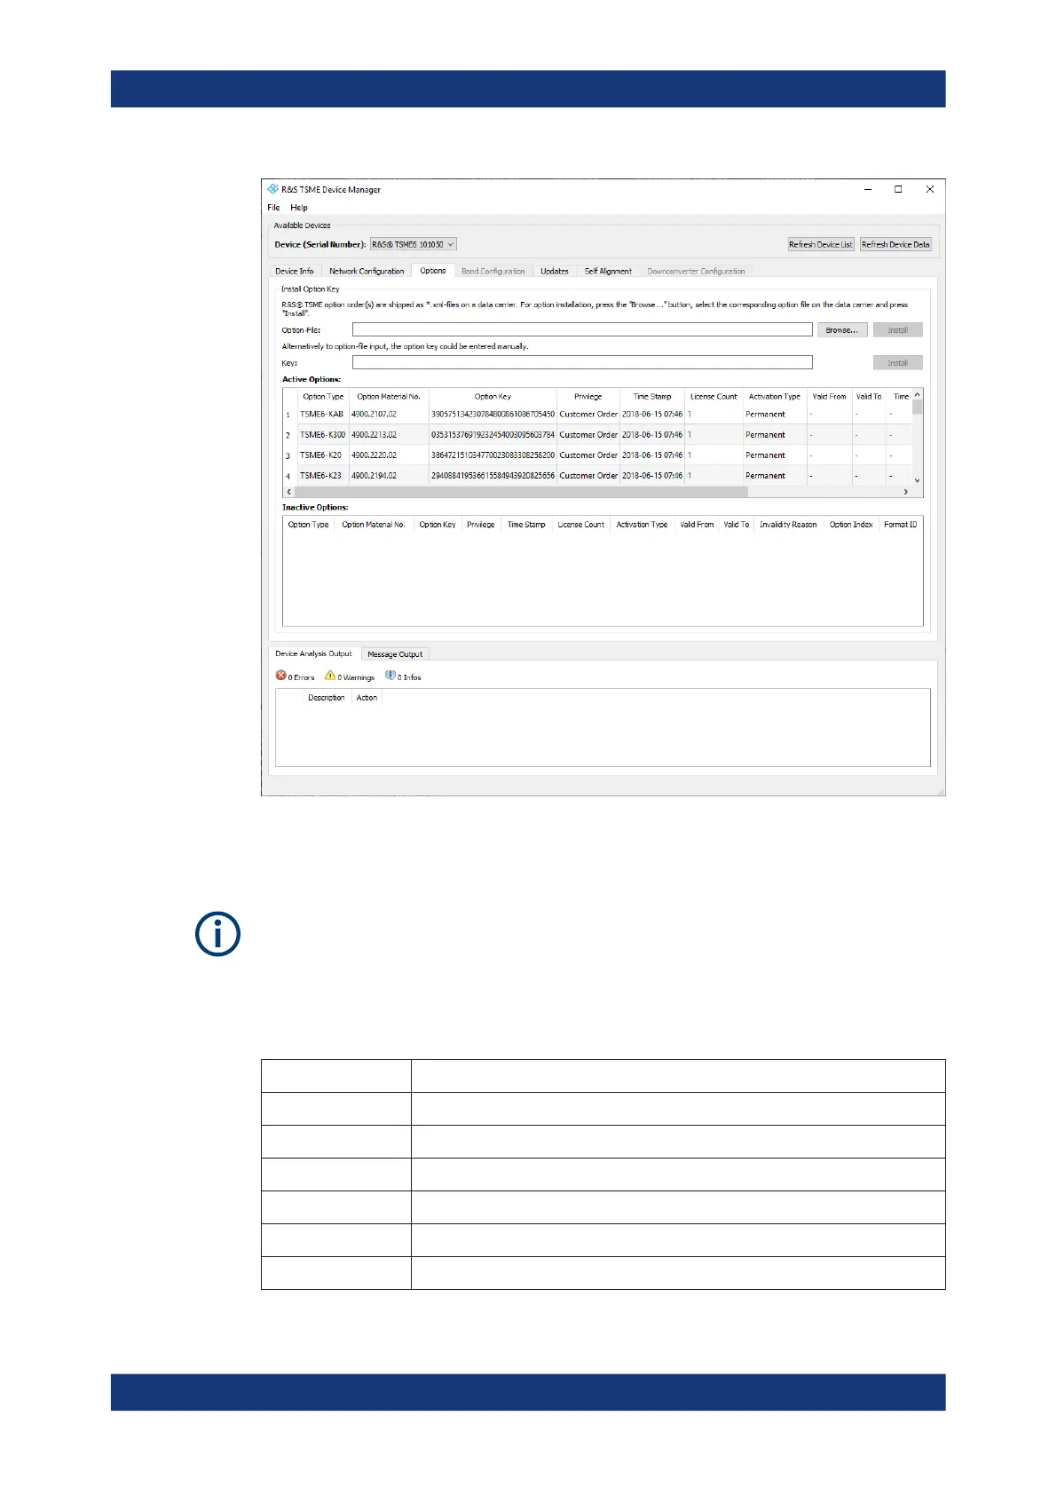Image resolution: width=1057 pixels, height=1495 pixels.
Task: Click Option Type header in Active Options
Action: pos(323,397)
